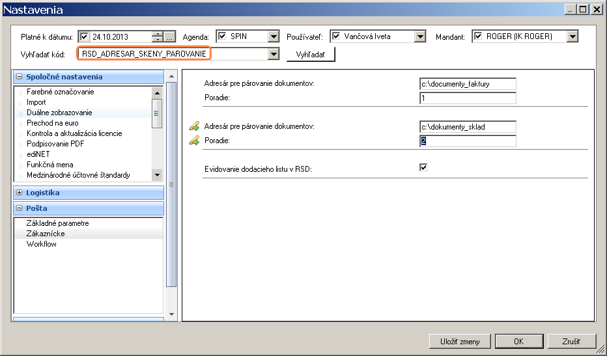Viewport: 607px width, 356px height.
Task: Expand the Logistika section plus icon
Action: click(x=20, y=192)
